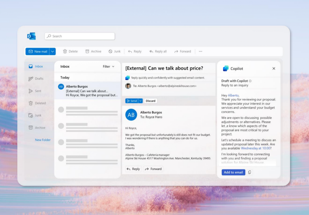
Task: Compose with New mail button
Action: pyautogui.click(x=38, y=51)
